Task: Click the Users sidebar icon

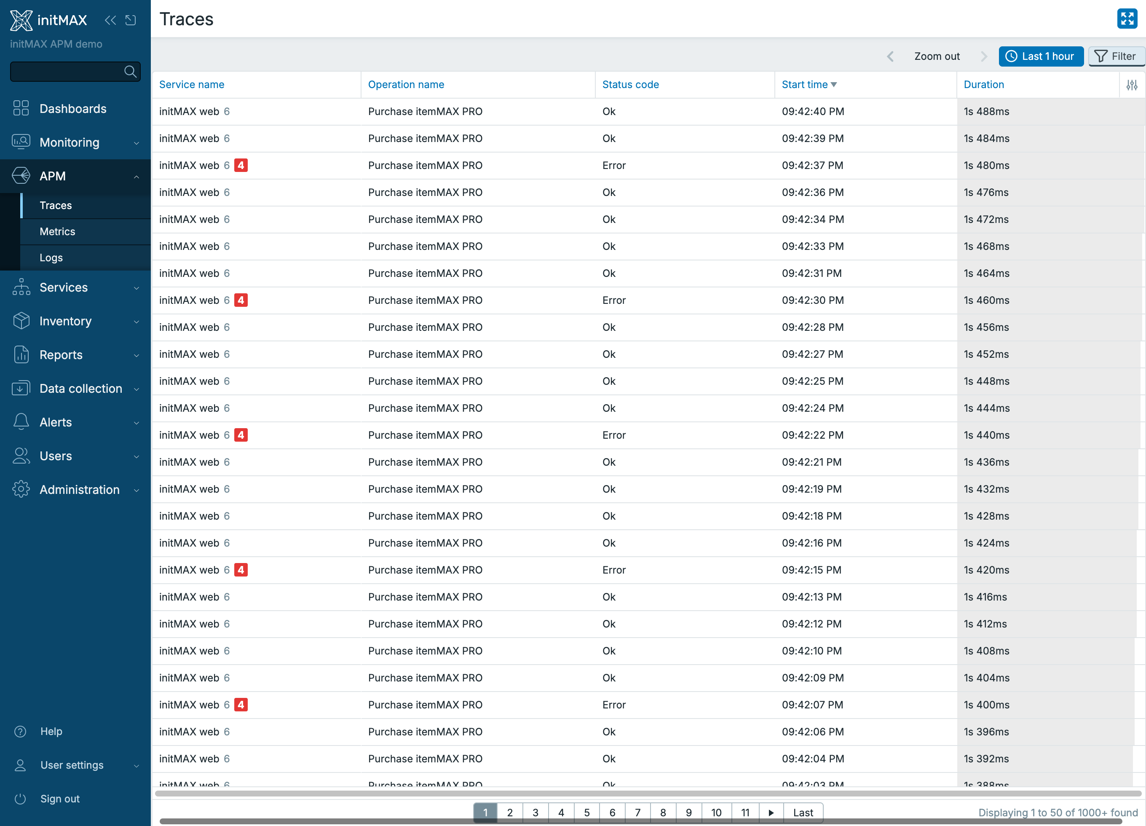Action: 21,456
